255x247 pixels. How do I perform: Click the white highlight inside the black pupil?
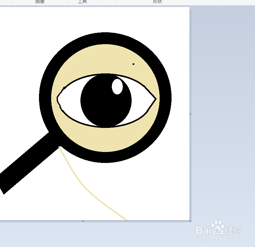click(x=117, y=87)
